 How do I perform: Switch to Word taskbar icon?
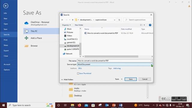click(121, 105)
